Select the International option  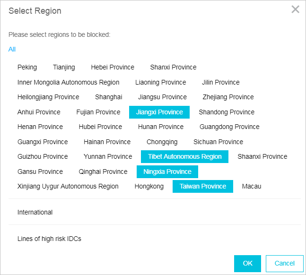click(35, 212)
